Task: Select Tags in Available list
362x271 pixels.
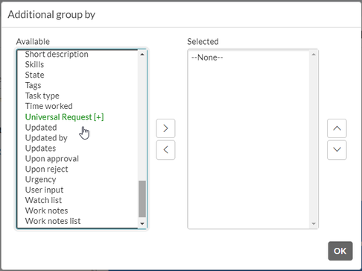Action: [x=33, y=85]
